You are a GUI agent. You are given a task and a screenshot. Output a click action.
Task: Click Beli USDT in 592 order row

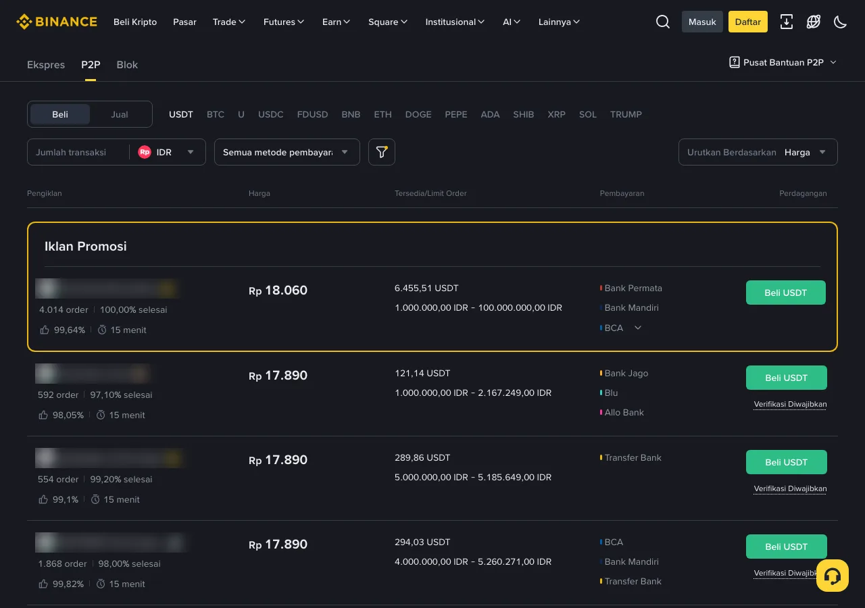click(x=787, y=378)
